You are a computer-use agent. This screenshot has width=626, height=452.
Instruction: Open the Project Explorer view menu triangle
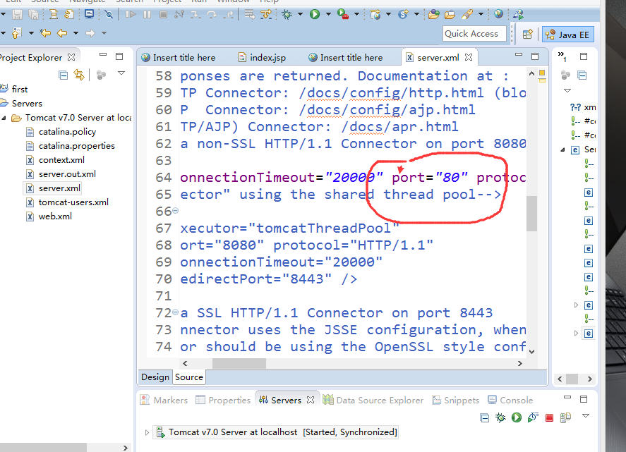[121, 73]
